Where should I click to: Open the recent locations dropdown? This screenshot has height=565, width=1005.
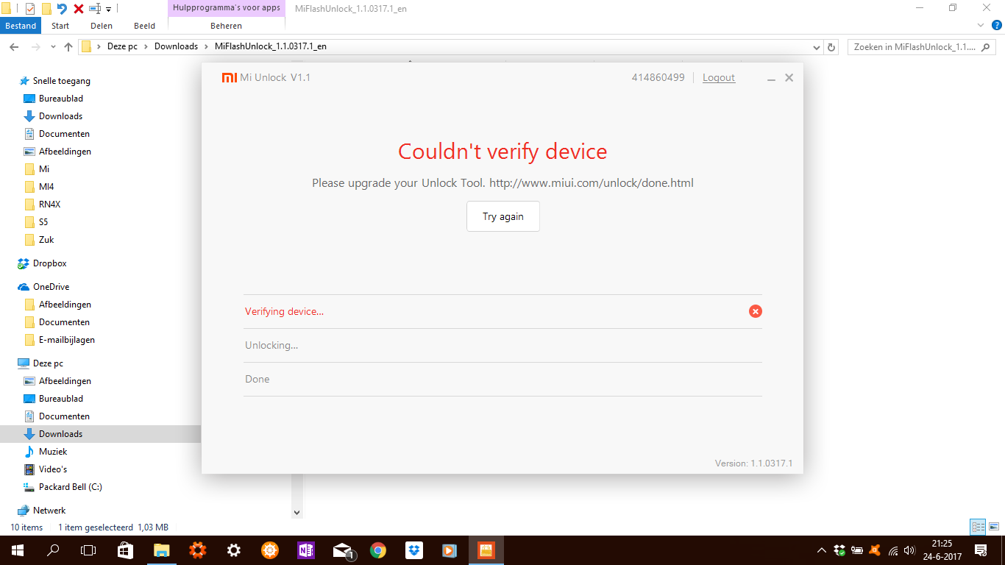(52, 46)
